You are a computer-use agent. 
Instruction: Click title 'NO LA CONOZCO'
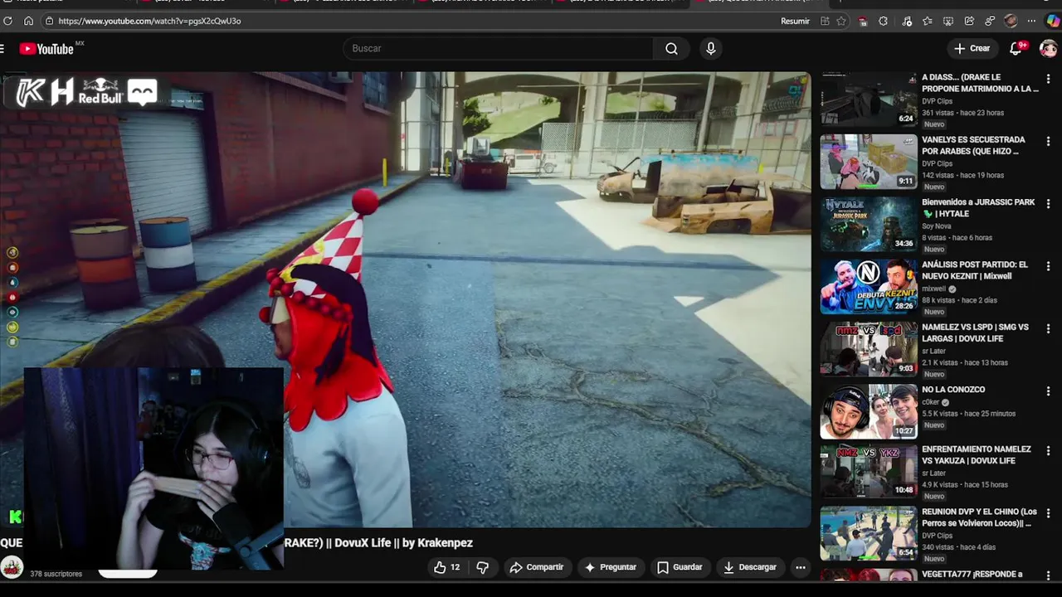953,390
